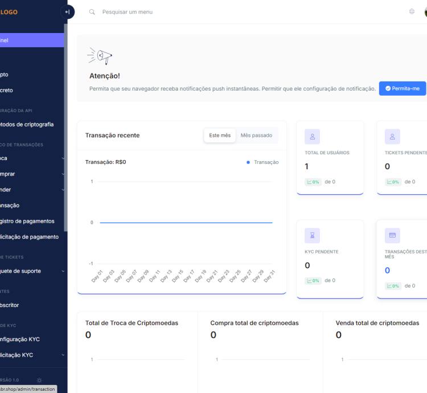Click the KYC Pendente hourglass icon
This screenshot has width=427, height=393.
312,236
